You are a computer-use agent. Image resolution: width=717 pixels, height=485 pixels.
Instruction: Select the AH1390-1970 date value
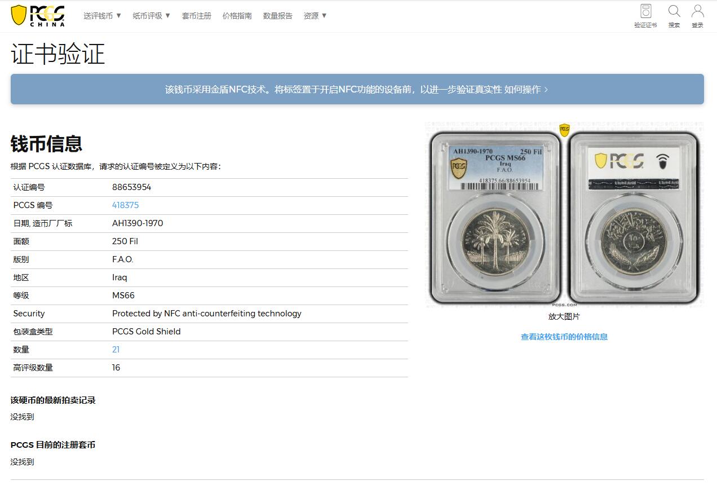138,223
